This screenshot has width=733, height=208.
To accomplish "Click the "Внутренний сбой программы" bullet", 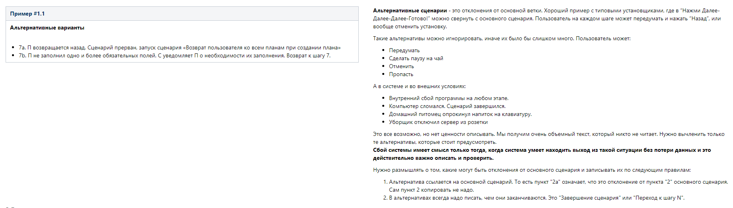I will [448, 98].
